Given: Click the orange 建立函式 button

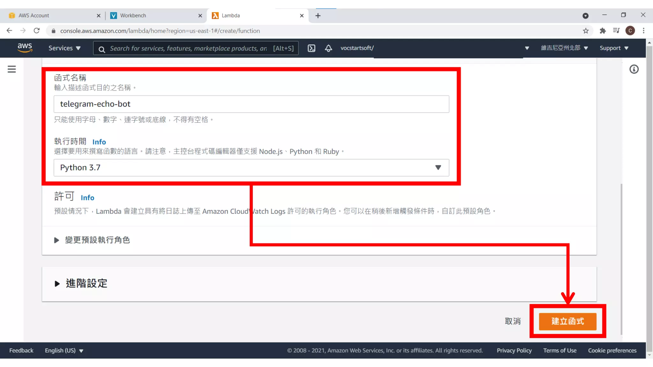Looking at the screenshot, I should (568, 321).
